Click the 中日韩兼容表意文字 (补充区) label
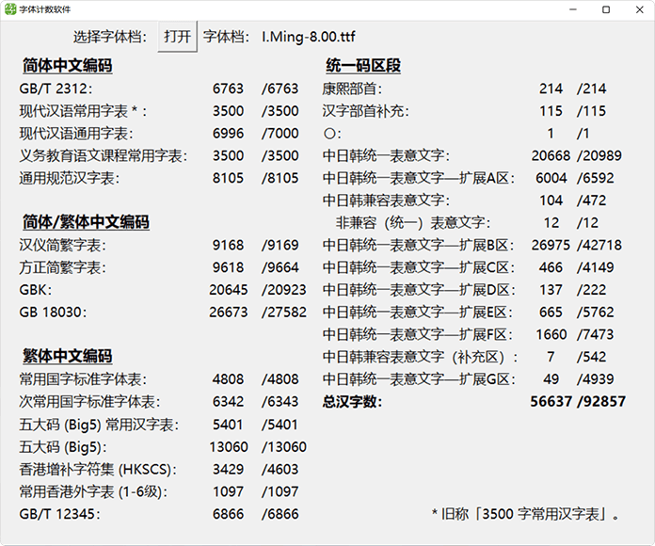 click(421, 357)
